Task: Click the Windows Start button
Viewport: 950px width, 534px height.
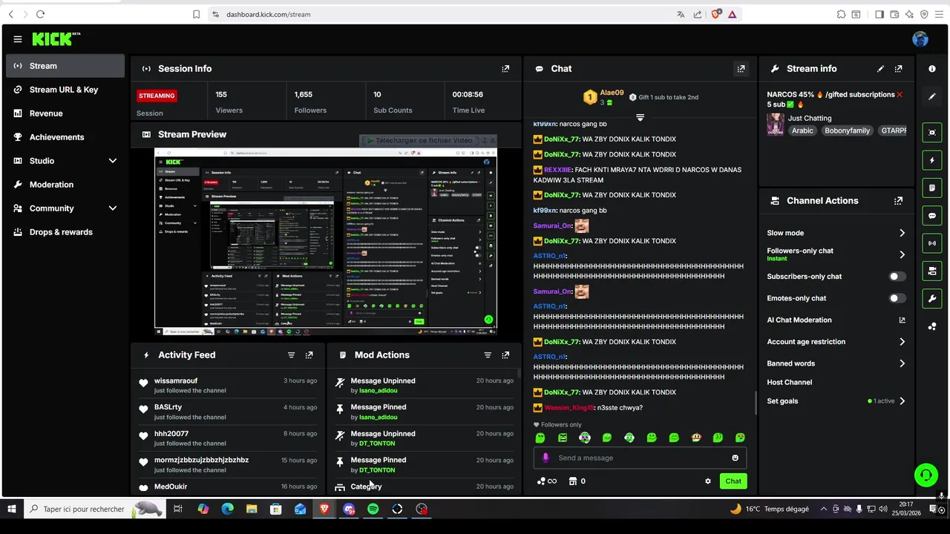Action: point(11,510)
